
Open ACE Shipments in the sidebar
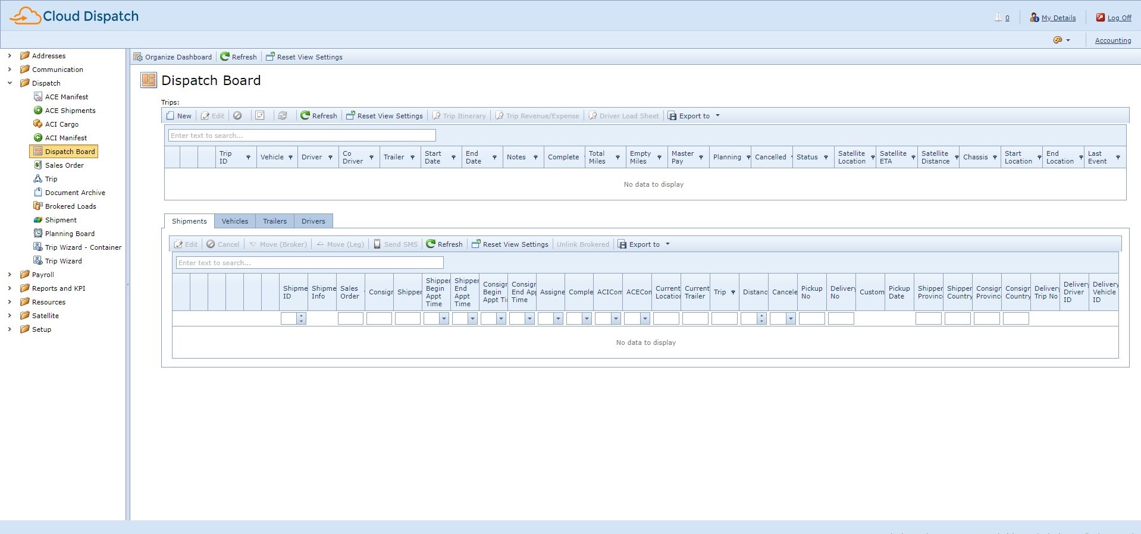pyautogui.click(x=70, y=111)
